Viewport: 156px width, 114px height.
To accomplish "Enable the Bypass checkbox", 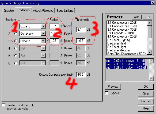I will [107, 93].
